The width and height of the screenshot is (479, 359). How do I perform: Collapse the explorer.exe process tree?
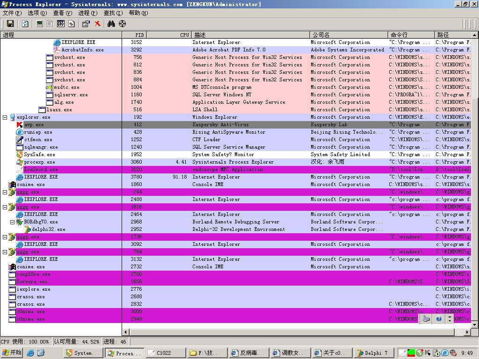click(x=5, y=117)
